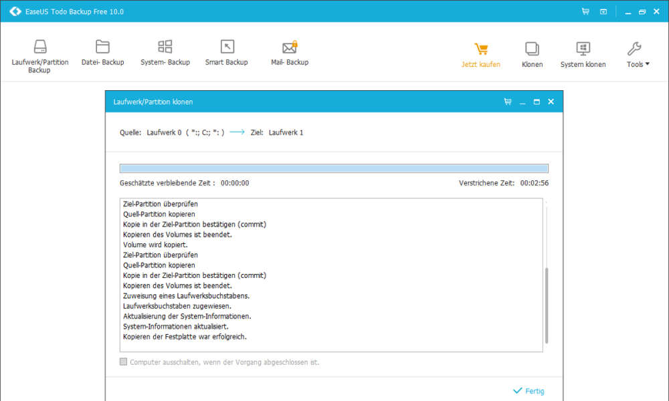This screenshot has width=669, height=401.
Task: Open Laufwerk/Partition Backup tool
Action: point(39,56)
